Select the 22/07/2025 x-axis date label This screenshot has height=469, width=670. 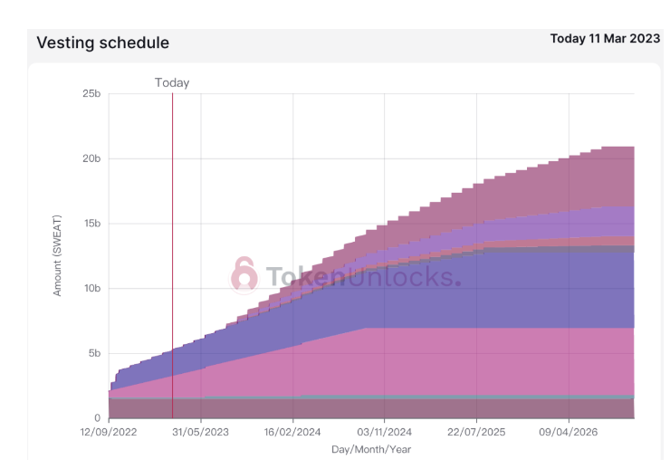[x=476, y=432]
